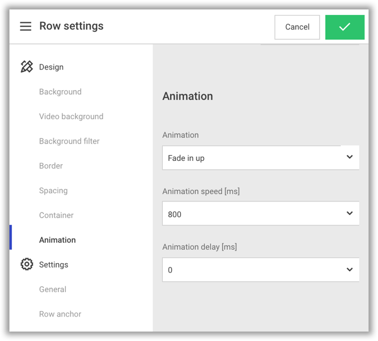Confirm with the green checkmark button

(345, 27)
